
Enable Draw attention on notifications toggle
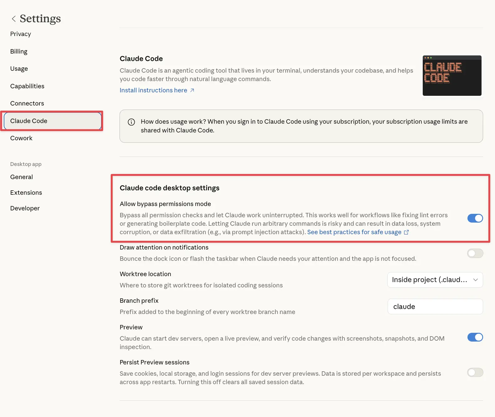[475, 253]
